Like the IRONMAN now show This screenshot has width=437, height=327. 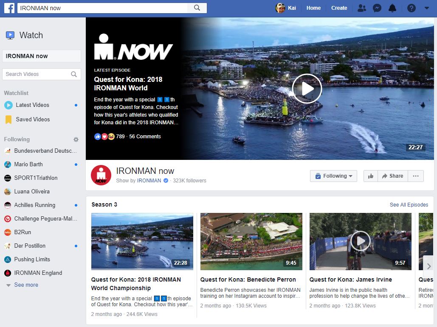371,176
